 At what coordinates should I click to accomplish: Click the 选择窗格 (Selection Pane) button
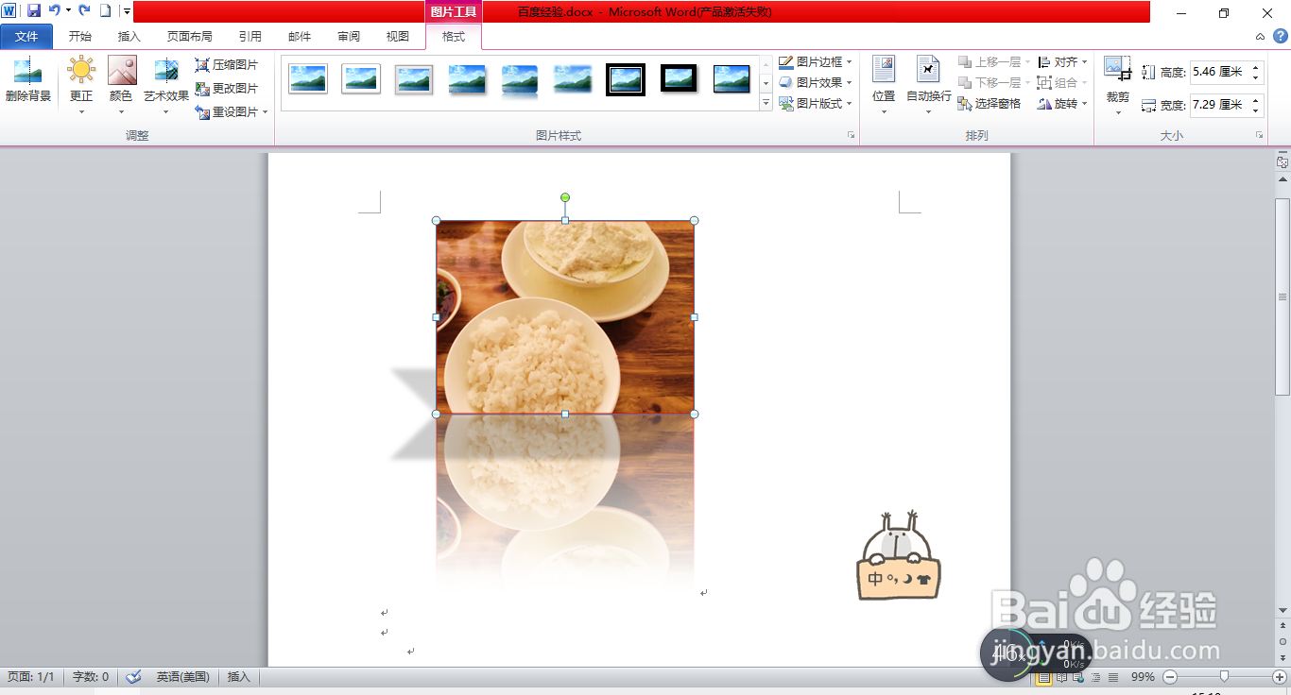(x=994, y=104)
